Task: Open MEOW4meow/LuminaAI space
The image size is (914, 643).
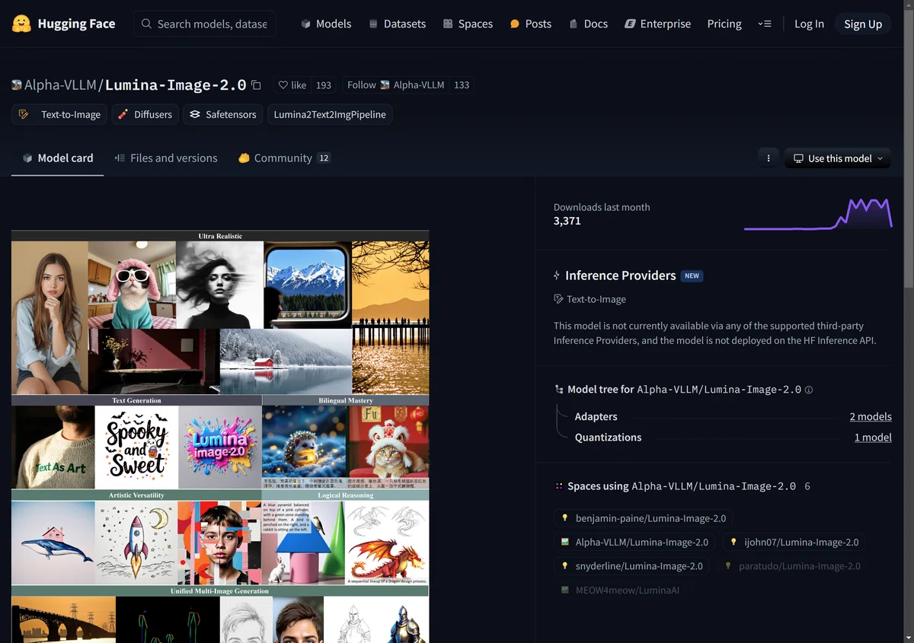Action: click(x=620, y=590)
